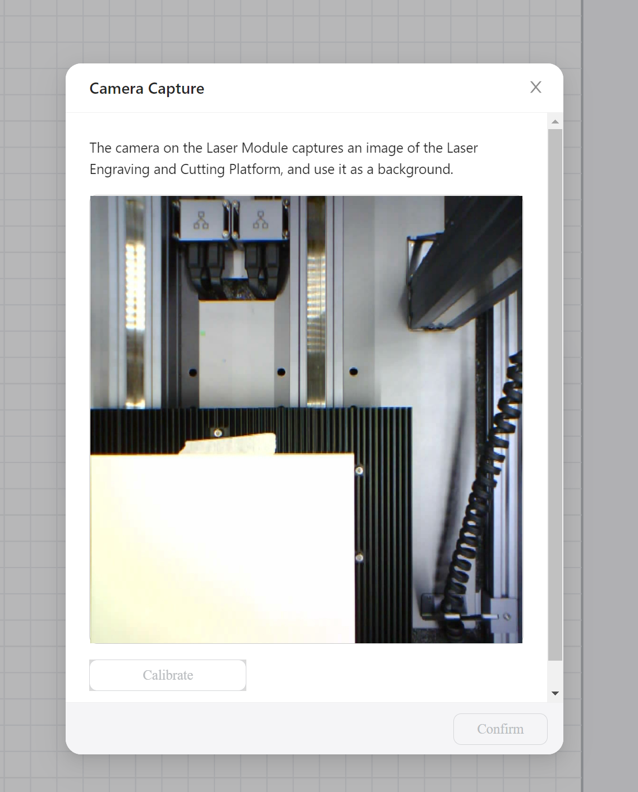Click the scrollbar up arrow
The width and height of the screenshot is (638, 792).
click(554, 120)
